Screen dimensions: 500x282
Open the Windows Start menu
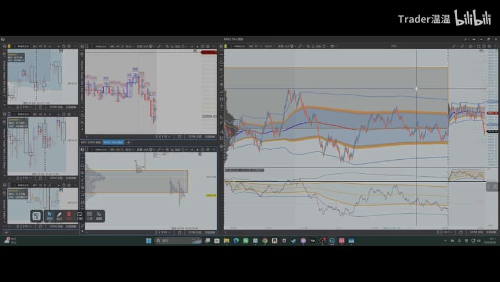click(148, 241)
